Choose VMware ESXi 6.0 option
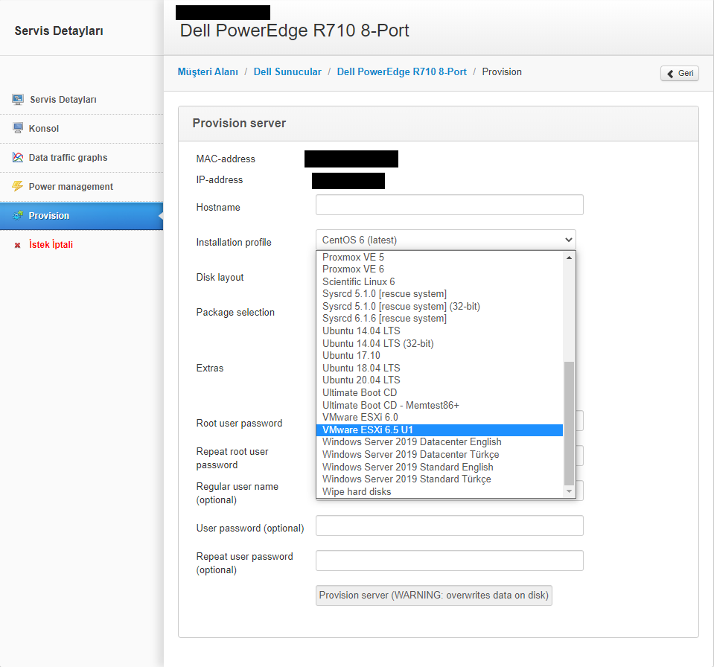This screenshot has height=667, width=714. (439, 417)
